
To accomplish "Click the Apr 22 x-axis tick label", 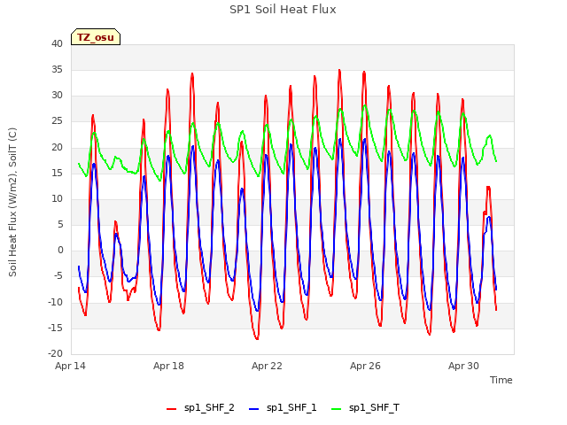I will (267, 366).
